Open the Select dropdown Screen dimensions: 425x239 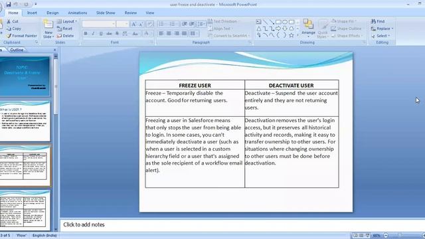pos(381,35)
